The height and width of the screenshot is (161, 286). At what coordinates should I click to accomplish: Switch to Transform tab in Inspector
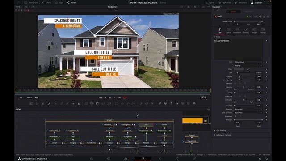237,30
